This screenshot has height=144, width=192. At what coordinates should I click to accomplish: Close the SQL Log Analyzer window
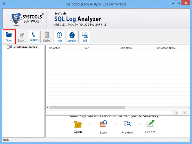pyautogui.click(x=186, y=3)
